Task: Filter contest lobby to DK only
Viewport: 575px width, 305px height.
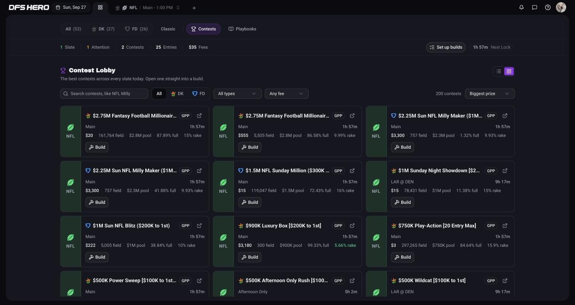Action: coord(177,94)
